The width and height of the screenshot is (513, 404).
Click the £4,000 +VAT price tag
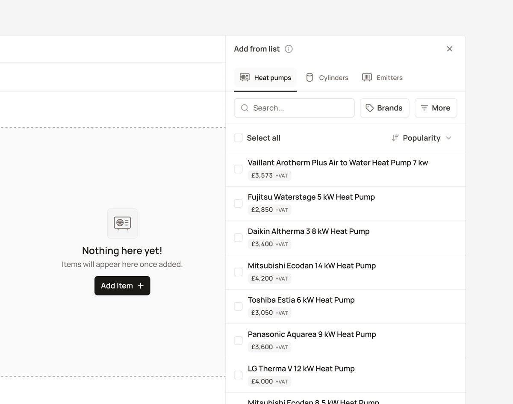tap(269, 381)
